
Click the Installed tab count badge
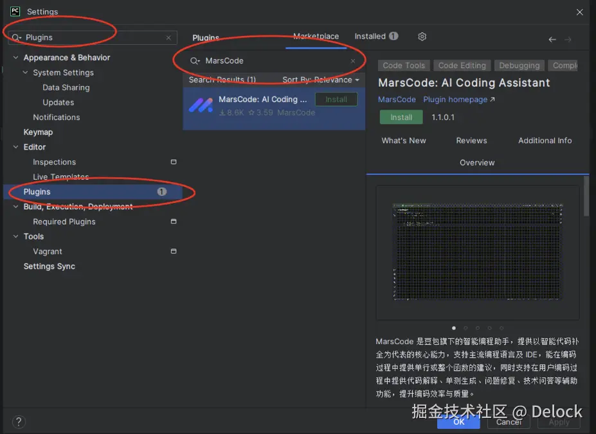[x=393, y=36]
